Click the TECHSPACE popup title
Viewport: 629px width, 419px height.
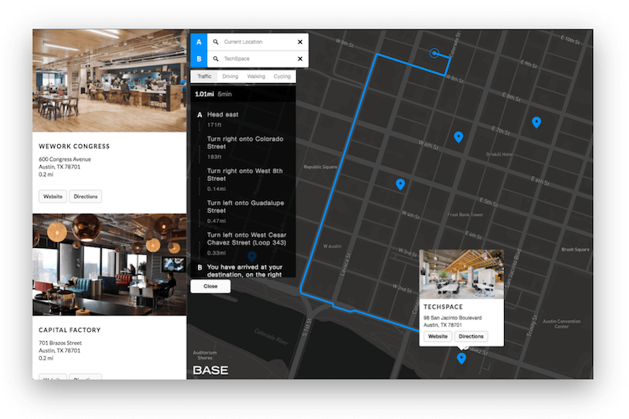[444, 307]
